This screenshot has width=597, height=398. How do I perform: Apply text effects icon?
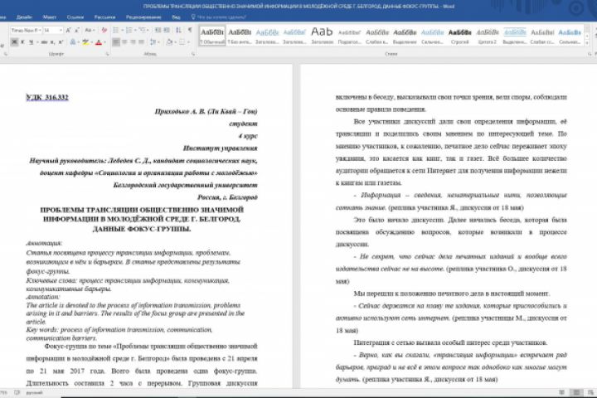point(73,42)
